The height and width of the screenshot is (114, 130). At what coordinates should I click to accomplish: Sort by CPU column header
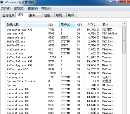click(79, 24)
